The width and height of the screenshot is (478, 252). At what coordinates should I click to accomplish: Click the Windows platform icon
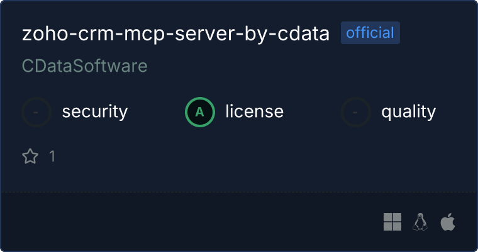click(392, 222)
